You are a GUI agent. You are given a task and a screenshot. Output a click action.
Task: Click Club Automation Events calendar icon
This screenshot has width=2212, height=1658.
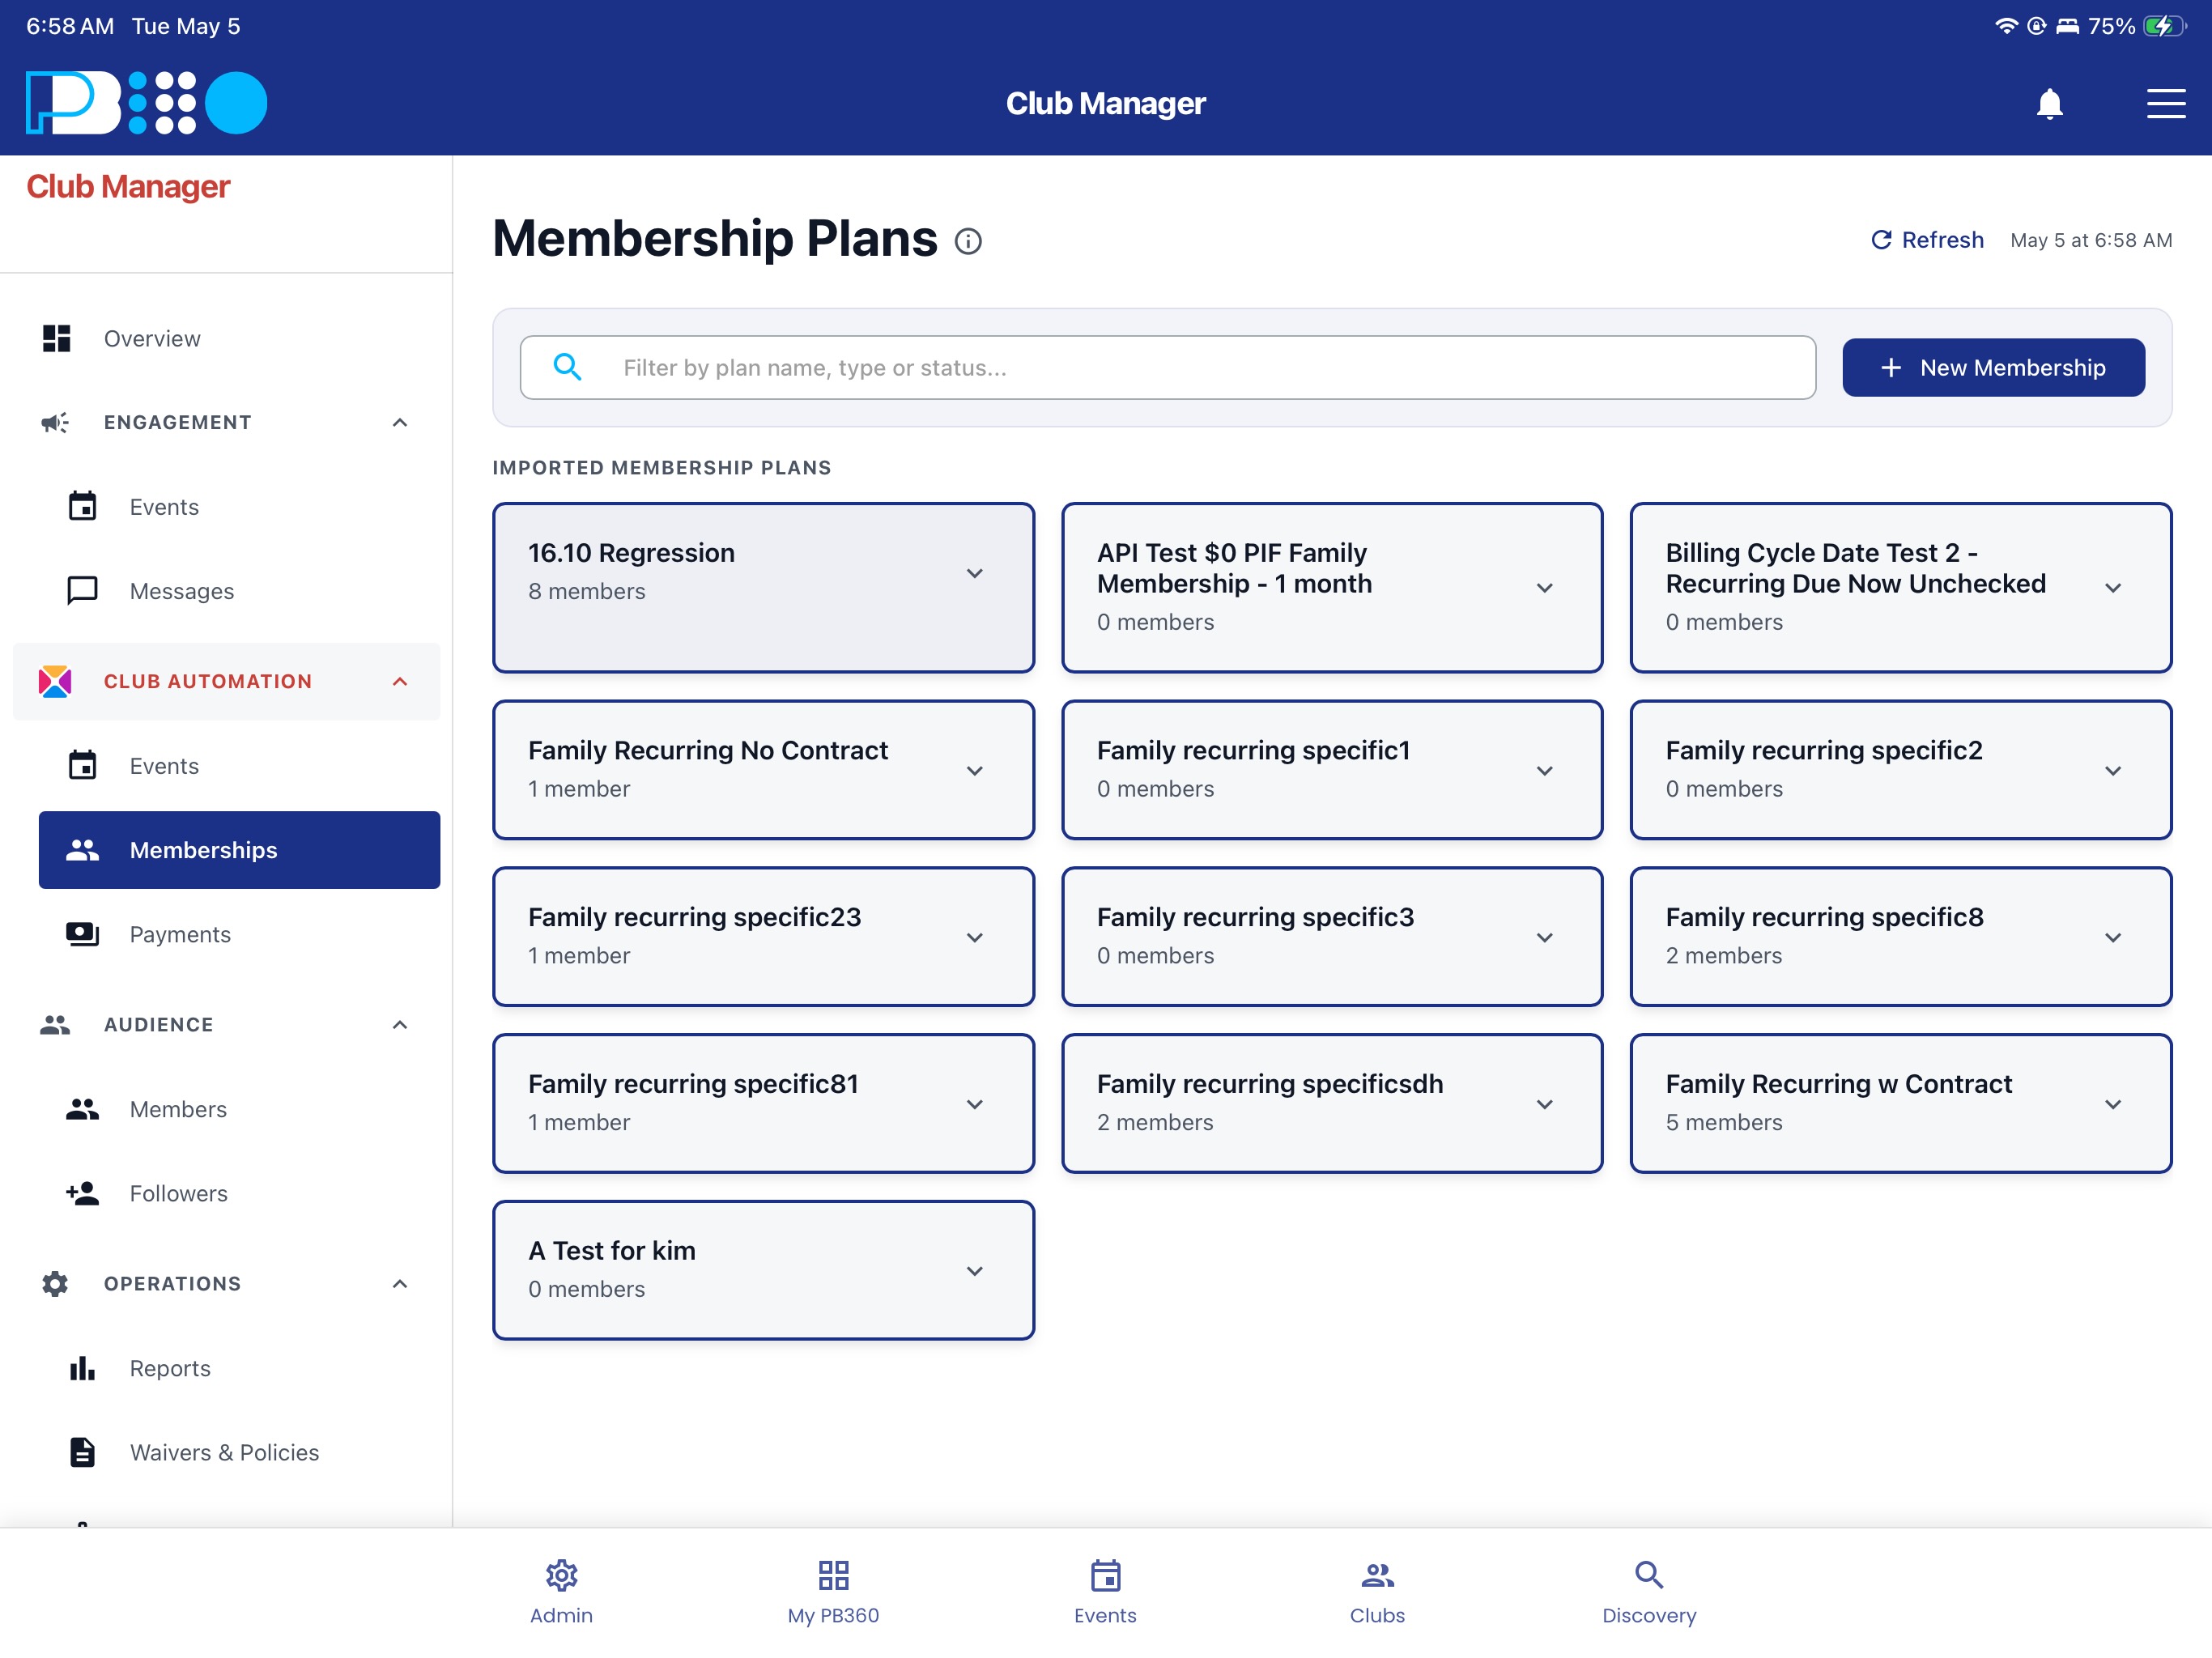point(82,765)
